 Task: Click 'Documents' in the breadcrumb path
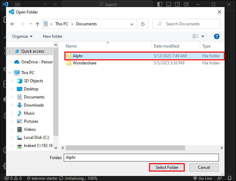click(x=86, y=24)
